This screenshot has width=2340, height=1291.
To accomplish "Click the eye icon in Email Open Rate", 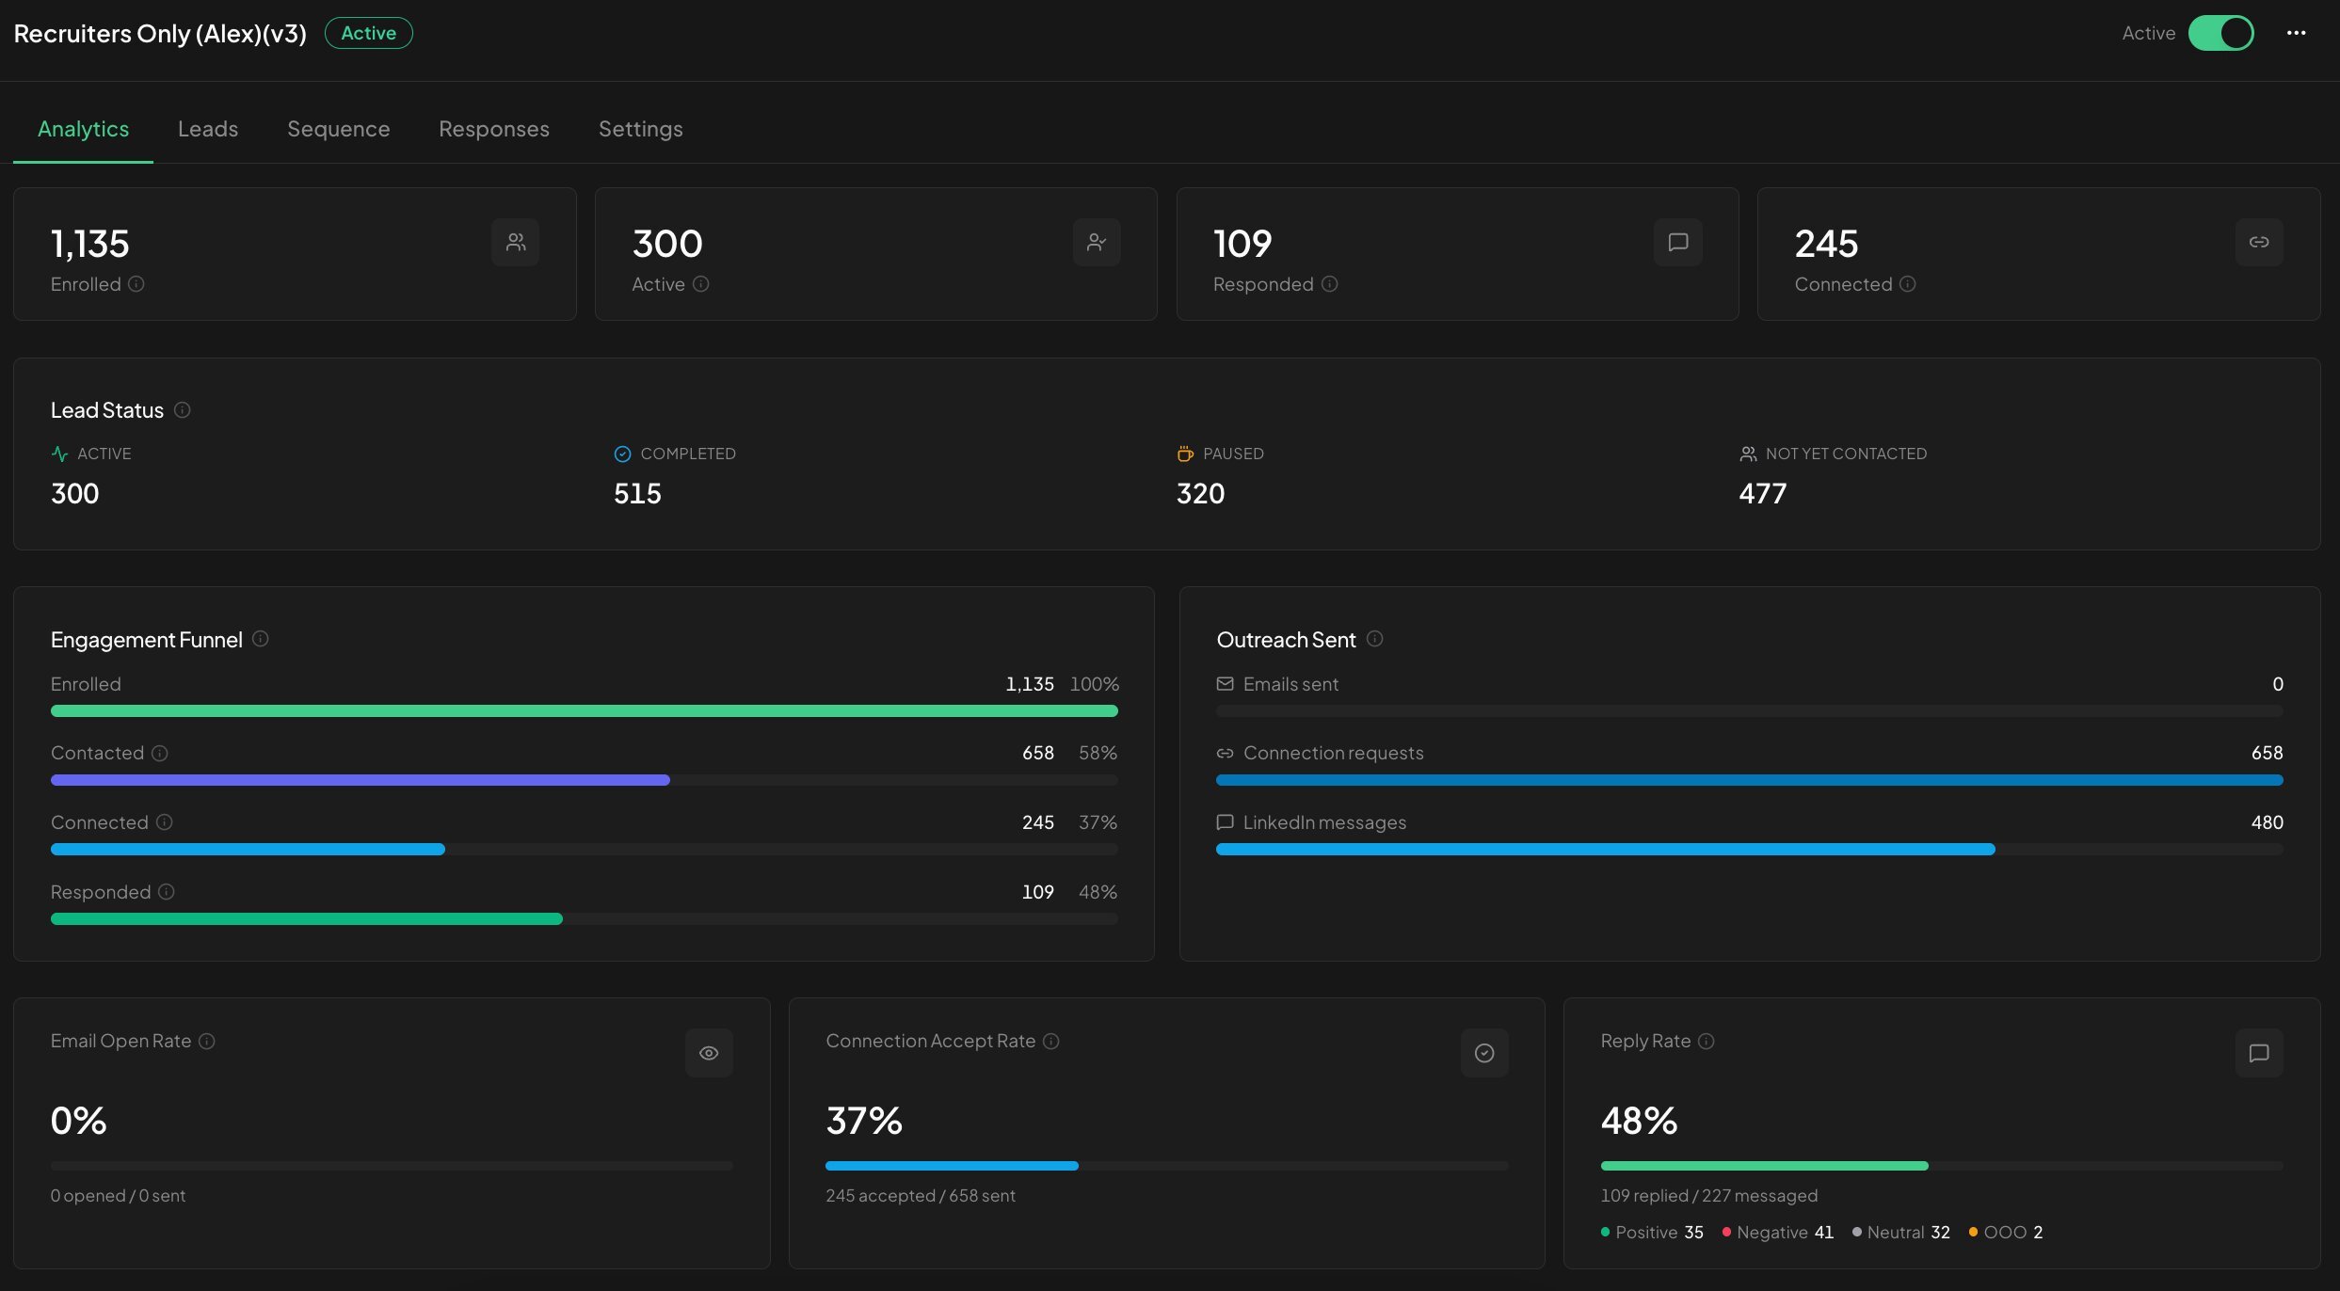I will point(709,1053).
